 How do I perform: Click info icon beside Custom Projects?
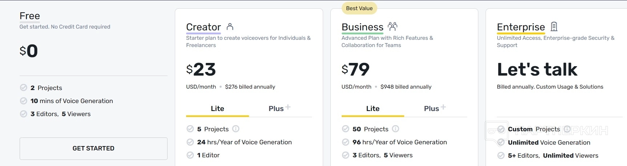coord(567,129)
